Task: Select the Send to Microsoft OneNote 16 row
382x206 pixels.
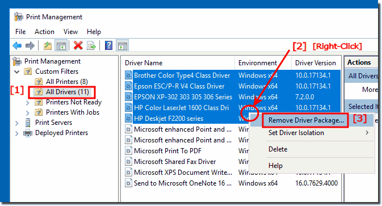Action: click(183, 183)
